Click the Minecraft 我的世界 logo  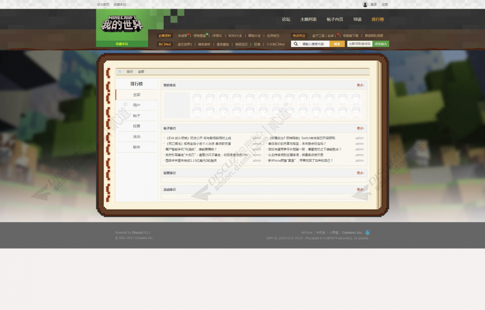pyautogui.click(x=122, y=23)
